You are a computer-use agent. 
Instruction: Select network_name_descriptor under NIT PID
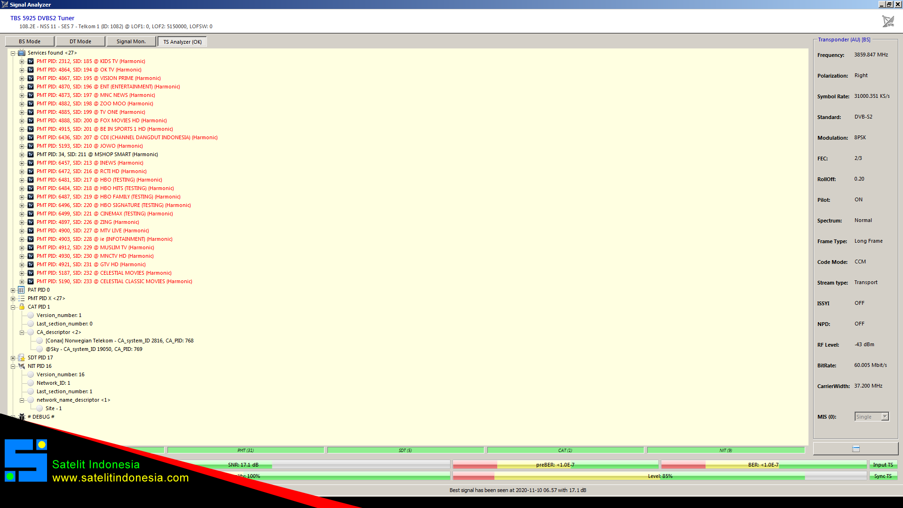click(x=73, y=399)
